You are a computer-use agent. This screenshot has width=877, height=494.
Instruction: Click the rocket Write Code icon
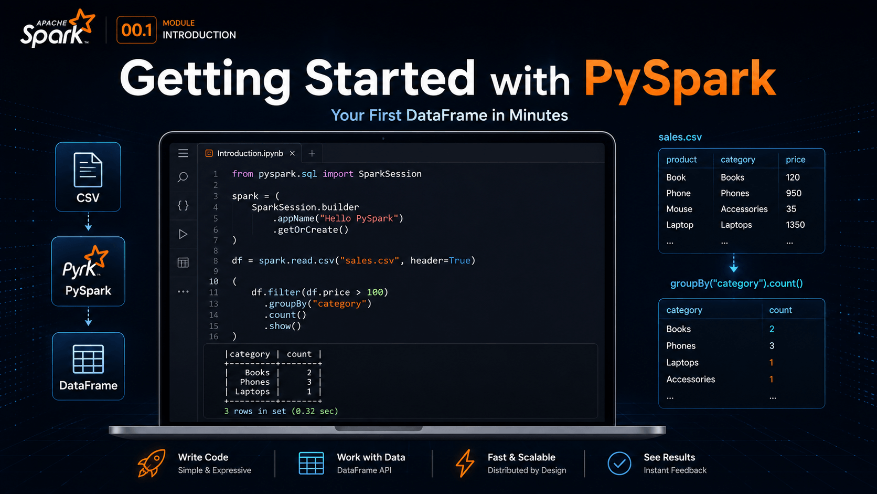click(152, 463)
